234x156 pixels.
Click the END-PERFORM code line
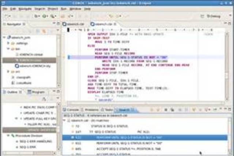pos(105,69)
